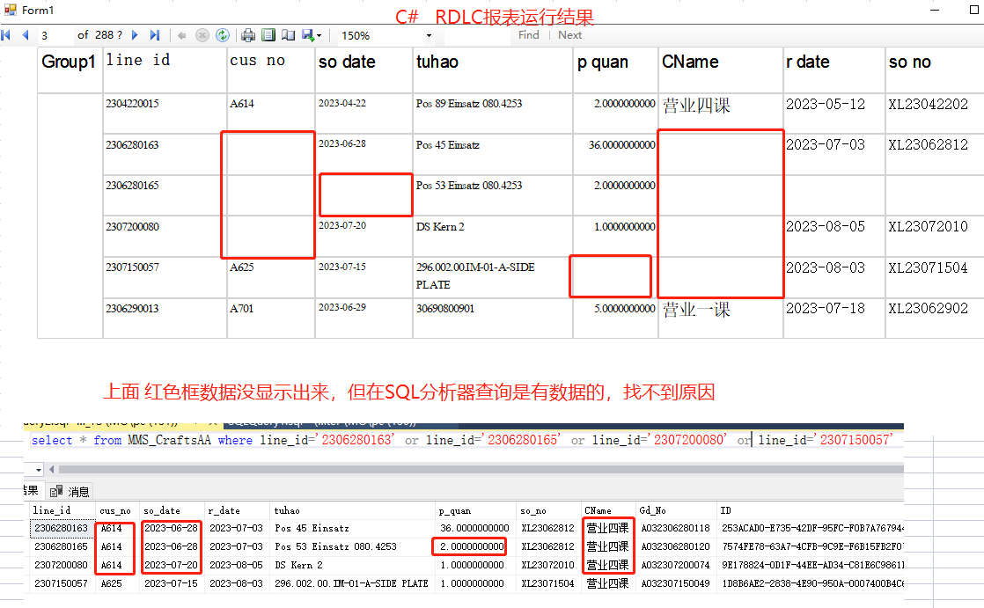Jump to the last report page
Image resolution: width=984 pixels, height=608 pixels.
pyautogui.click(x=155, y=35)
